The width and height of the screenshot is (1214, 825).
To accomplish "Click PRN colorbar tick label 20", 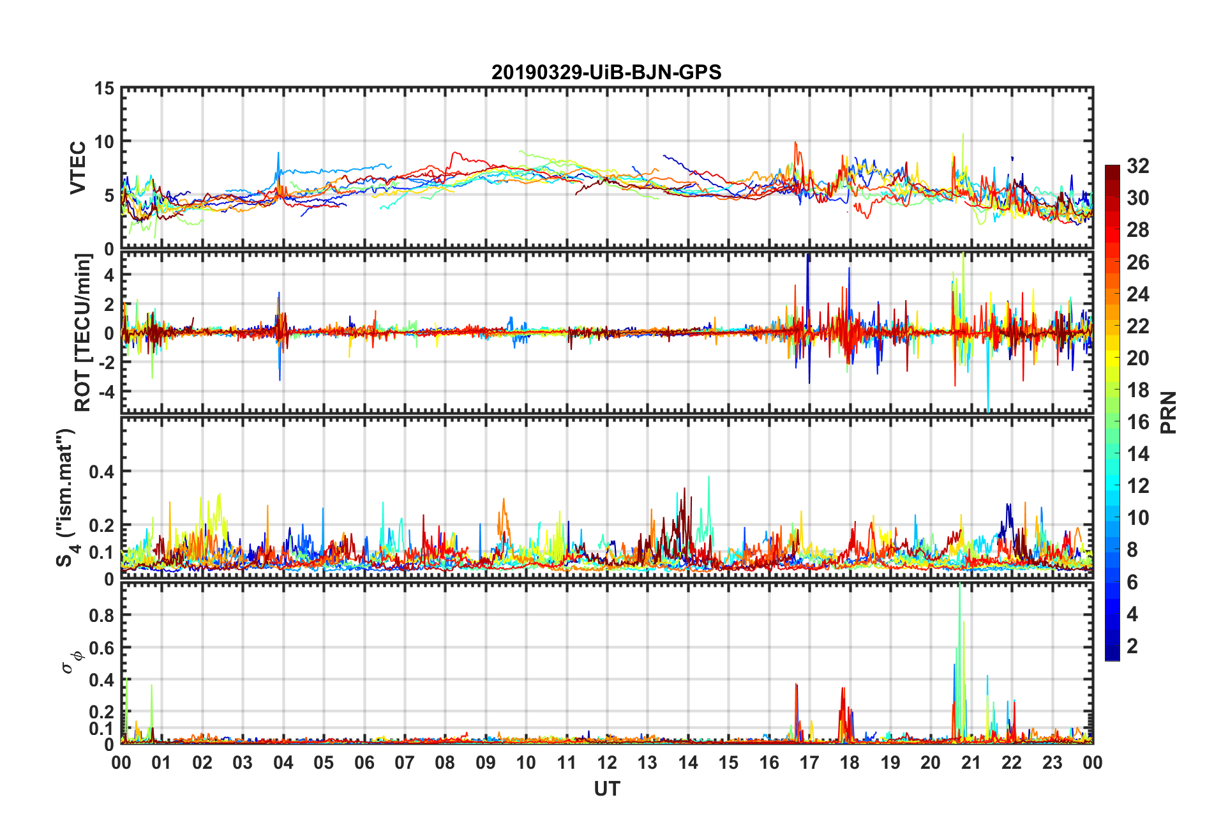I will 1138,358.
